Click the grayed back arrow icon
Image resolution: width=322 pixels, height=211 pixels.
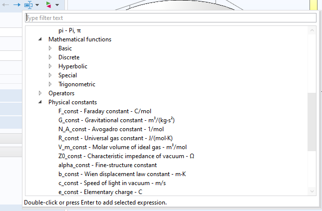click(x=5, y=4)
